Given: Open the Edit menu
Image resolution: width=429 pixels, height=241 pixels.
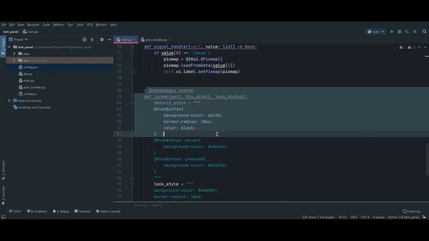Looking at the screenshot, I should (x=12, y=25).
